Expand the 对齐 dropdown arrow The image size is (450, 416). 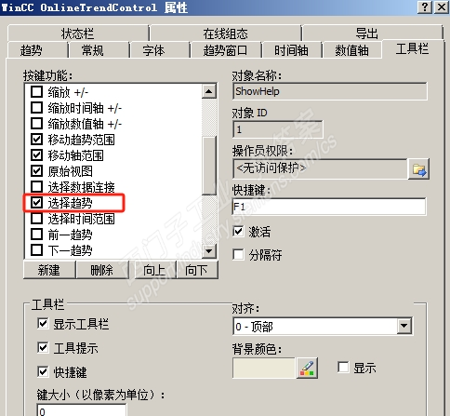click(x=404, y=326)
